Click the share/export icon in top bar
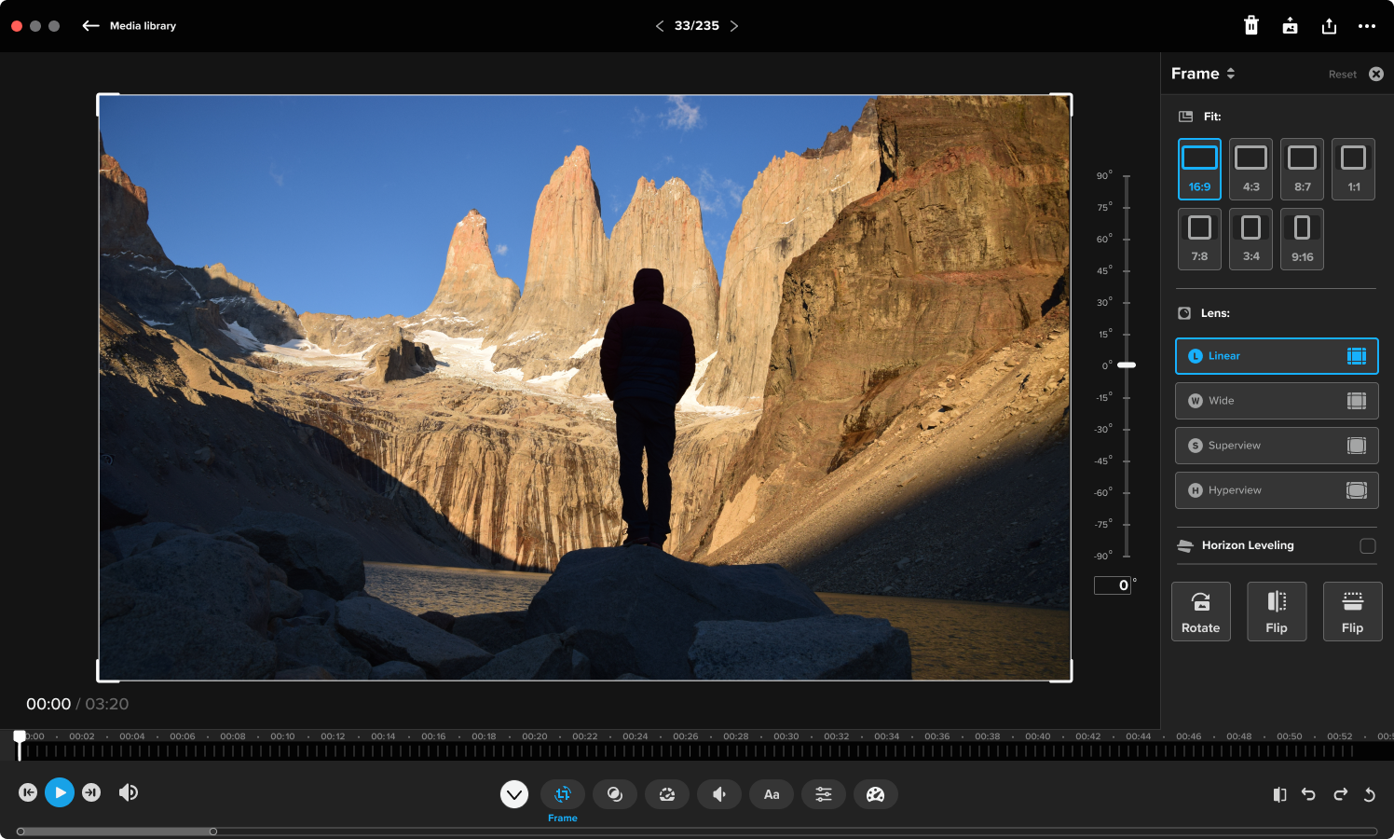 (1329, 26)
